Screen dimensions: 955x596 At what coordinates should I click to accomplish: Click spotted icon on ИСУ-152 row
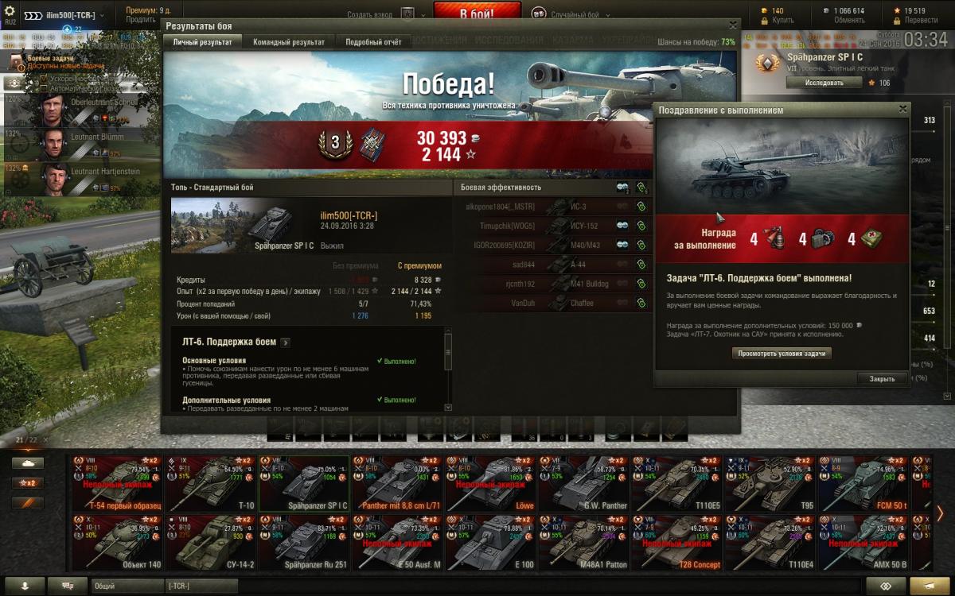[x=622, y=226]
